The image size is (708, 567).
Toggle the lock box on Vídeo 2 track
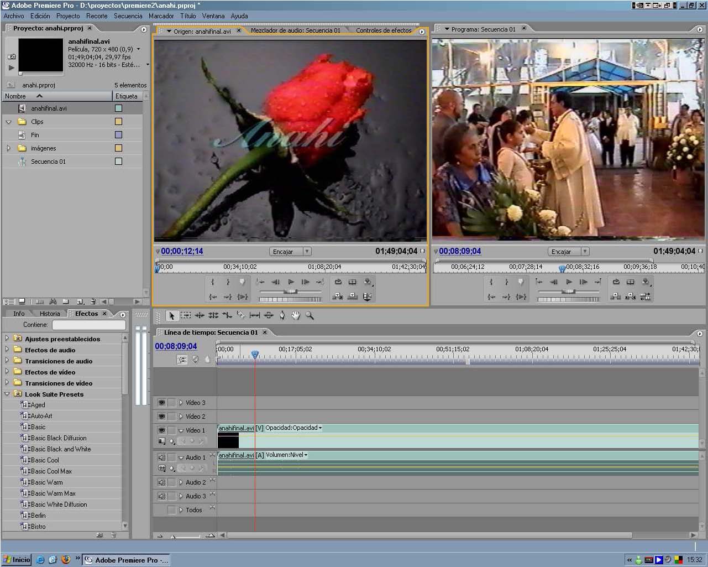[x=172, y=417]
